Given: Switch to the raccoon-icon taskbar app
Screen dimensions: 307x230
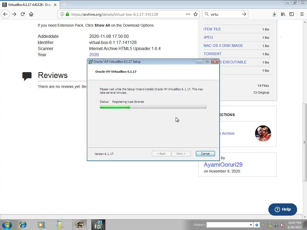Looking at the screenshot, I should (x=79, y=225).
